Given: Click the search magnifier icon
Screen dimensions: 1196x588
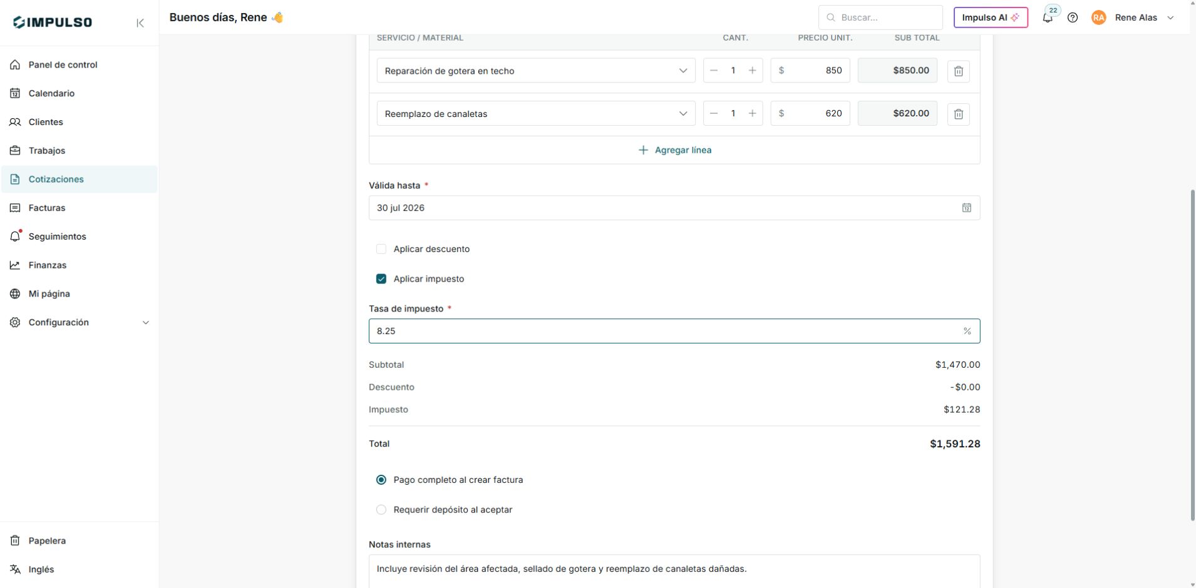Looking at the screenshot, I should point(831,18).
